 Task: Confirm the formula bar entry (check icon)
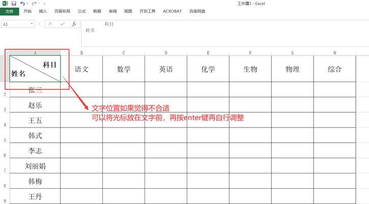pos(62,24)
